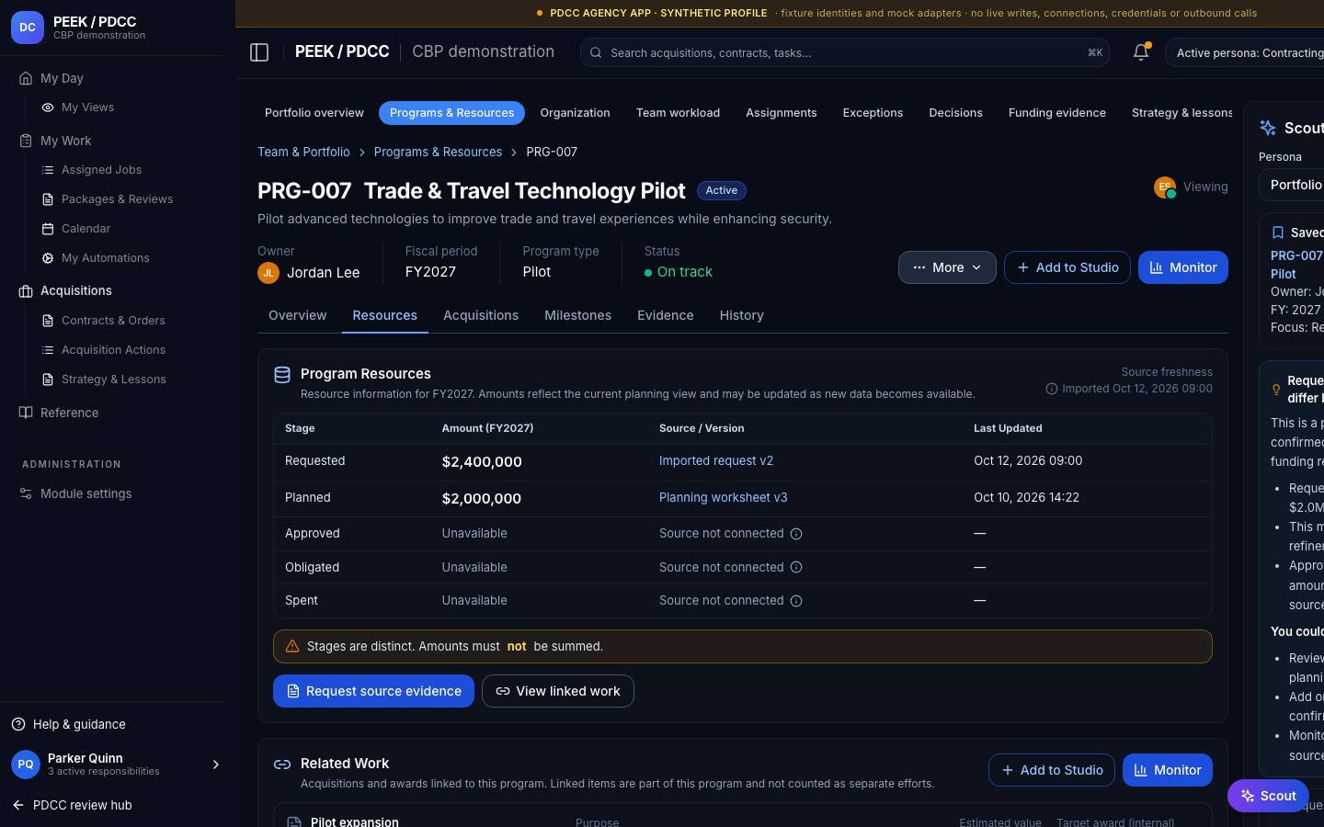Viewport: 1324px width, 827px height.
Task: Click Add to Studio in Related Work
Action: tap(1052, 770)
